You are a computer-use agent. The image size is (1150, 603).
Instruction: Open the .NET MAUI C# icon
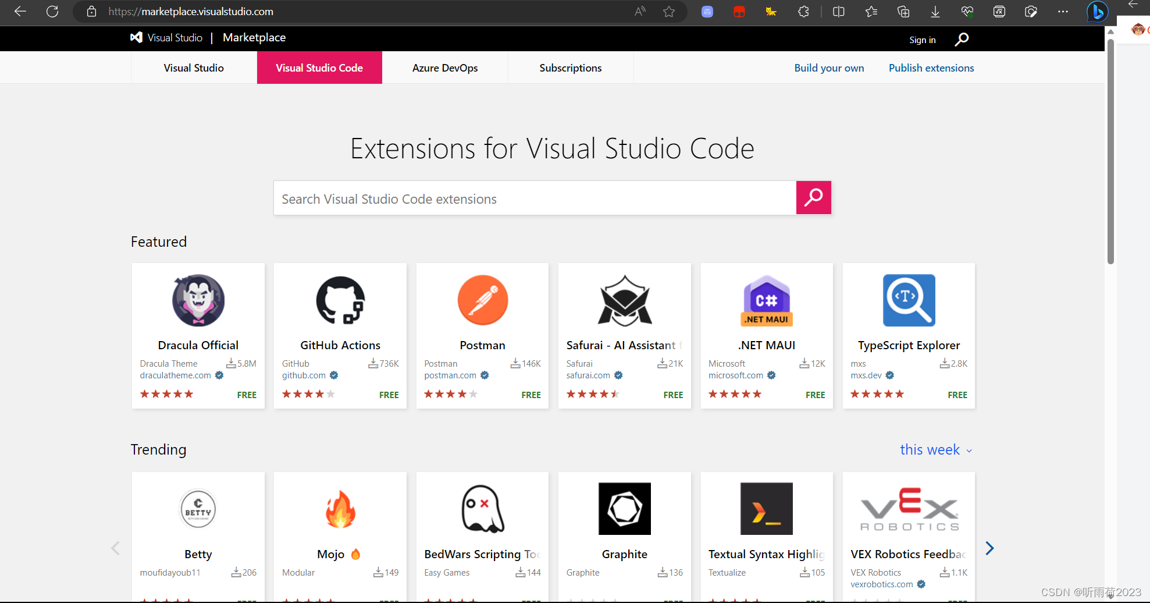[767, 300]
